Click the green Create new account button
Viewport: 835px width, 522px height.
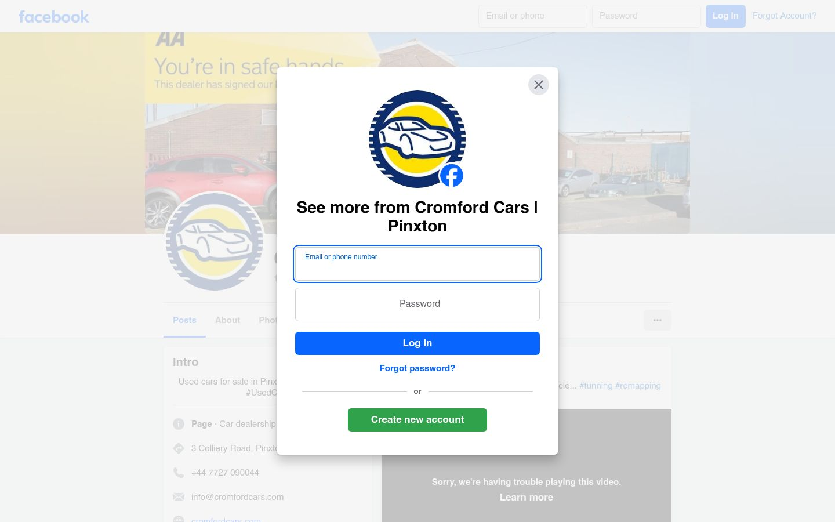point(418,420)
